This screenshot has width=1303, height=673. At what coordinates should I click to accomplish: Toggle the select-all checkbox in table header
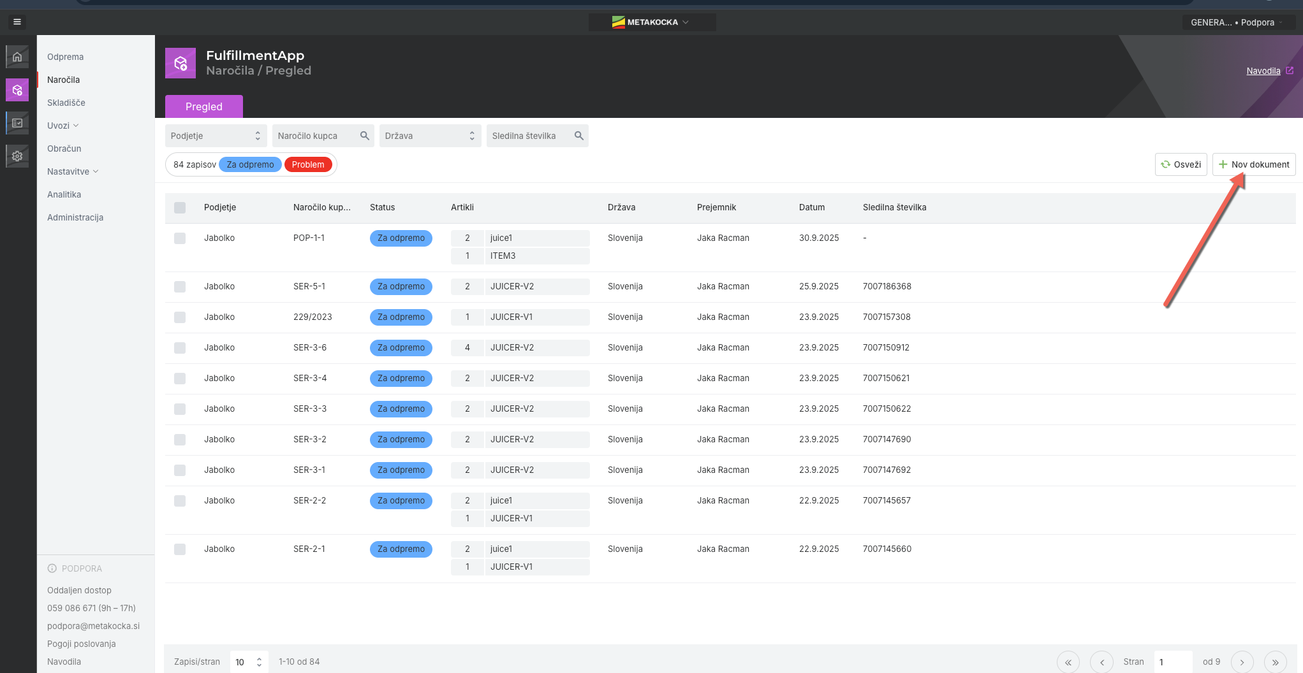coord(180,208)
